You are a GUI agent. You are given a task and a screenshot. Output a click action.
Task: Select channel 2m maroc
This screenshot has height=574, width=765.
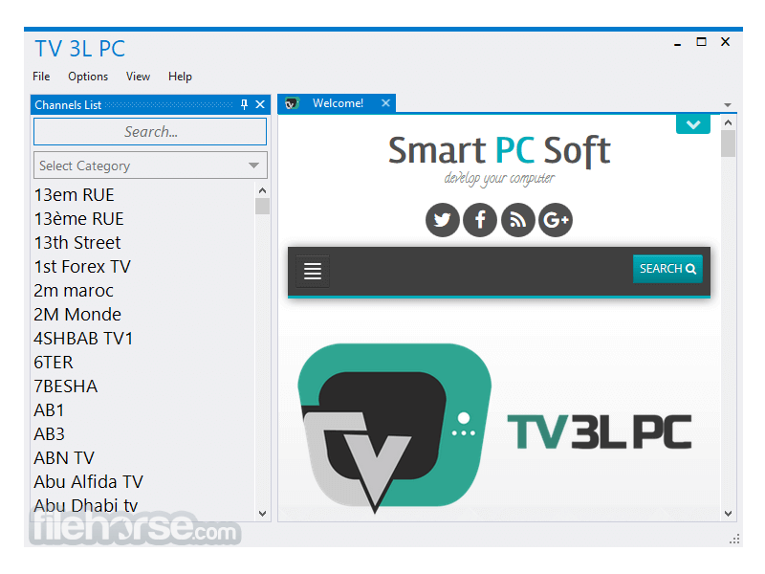(74, 291)
